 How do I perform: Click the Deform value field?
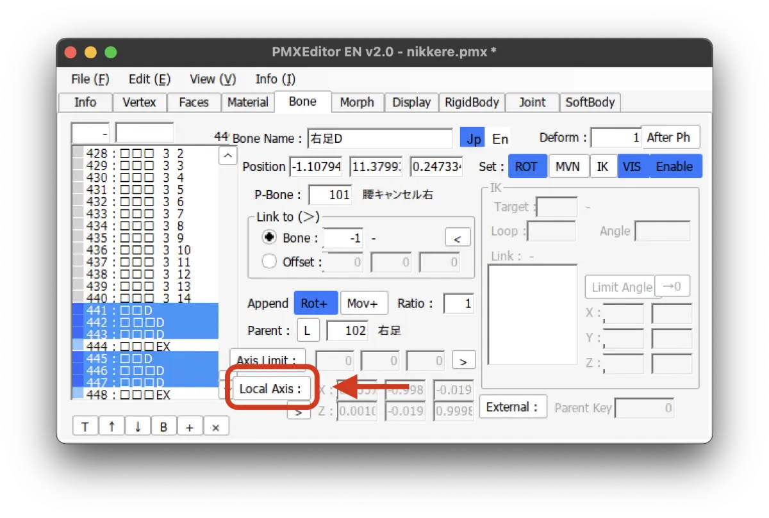pyautogui.click(x=616, y=138)
